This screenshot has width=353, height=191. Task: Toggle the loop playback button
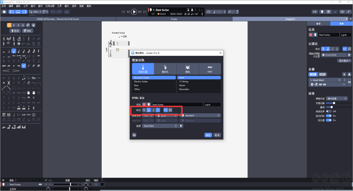209,12
